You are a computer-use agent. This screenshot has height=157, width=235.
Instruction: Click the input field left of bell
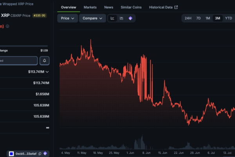18,60
